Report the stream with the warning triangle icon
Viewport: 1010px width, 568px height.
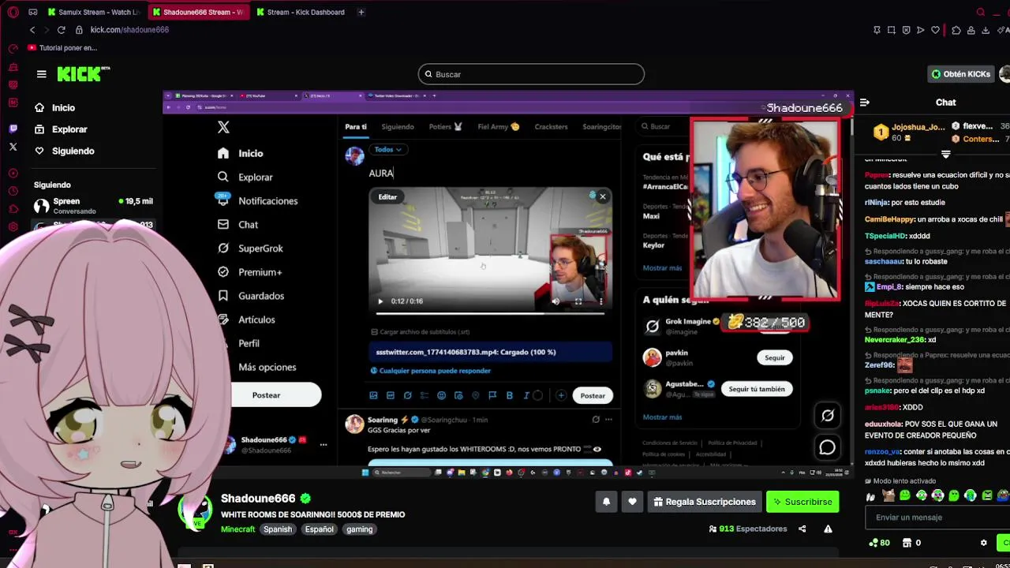(x=828, y=529)
